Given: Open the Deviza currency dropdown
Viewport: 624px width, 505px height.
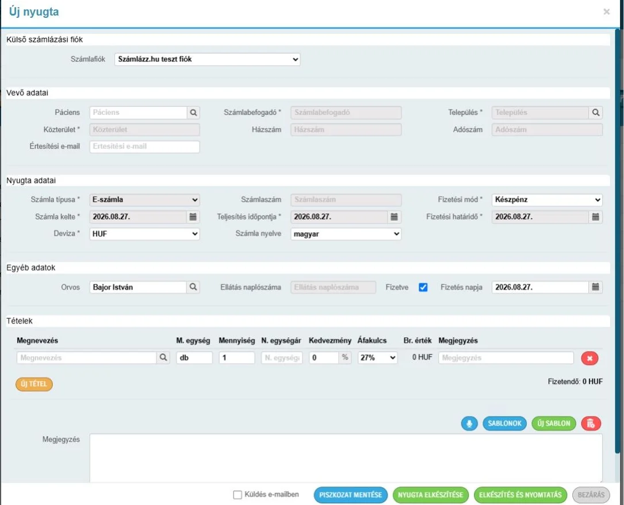Looking at the screenshot, I should [x=144, y=234].
